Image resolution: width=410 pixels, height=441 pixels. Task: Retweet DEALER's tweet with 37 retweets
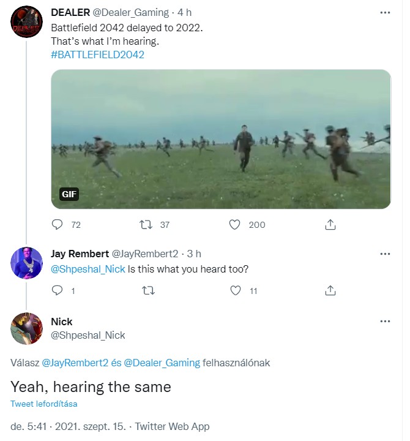(x=146, y=225)
